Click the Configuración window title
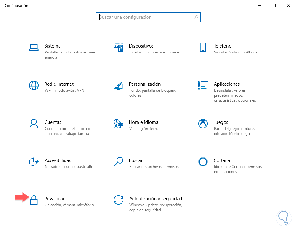Viewport: 296px width, 229px height. tap(16, 6)
